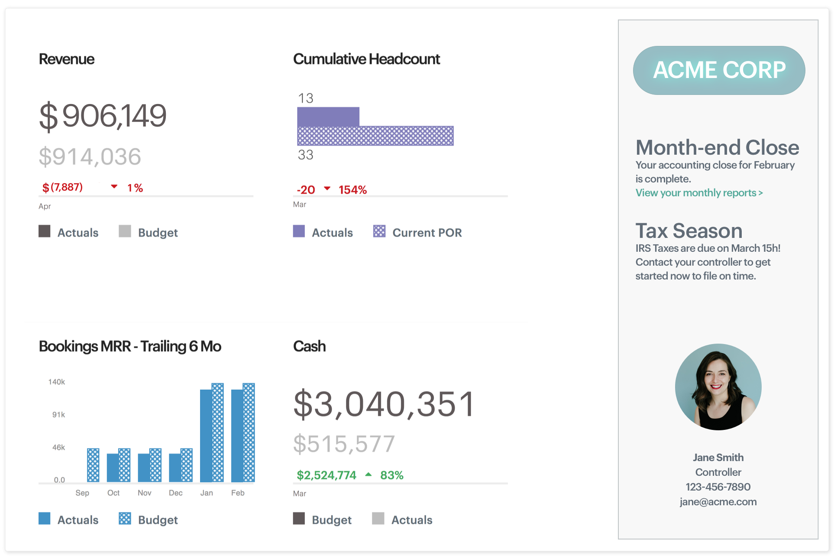This screenshot has height=559, width=834.
Task: Email Jane Smith at jane@acme.com
Action: (718, 502)
